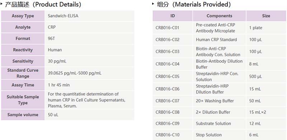Select the 20× Washing Buffer row
This screenshot has width=287, height=140.
click(219, 101)
